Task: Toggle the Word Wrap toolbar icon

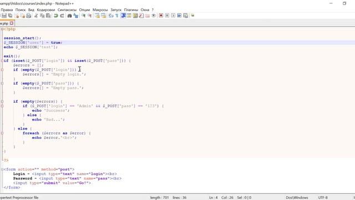Action: click(x=111, y=16)
